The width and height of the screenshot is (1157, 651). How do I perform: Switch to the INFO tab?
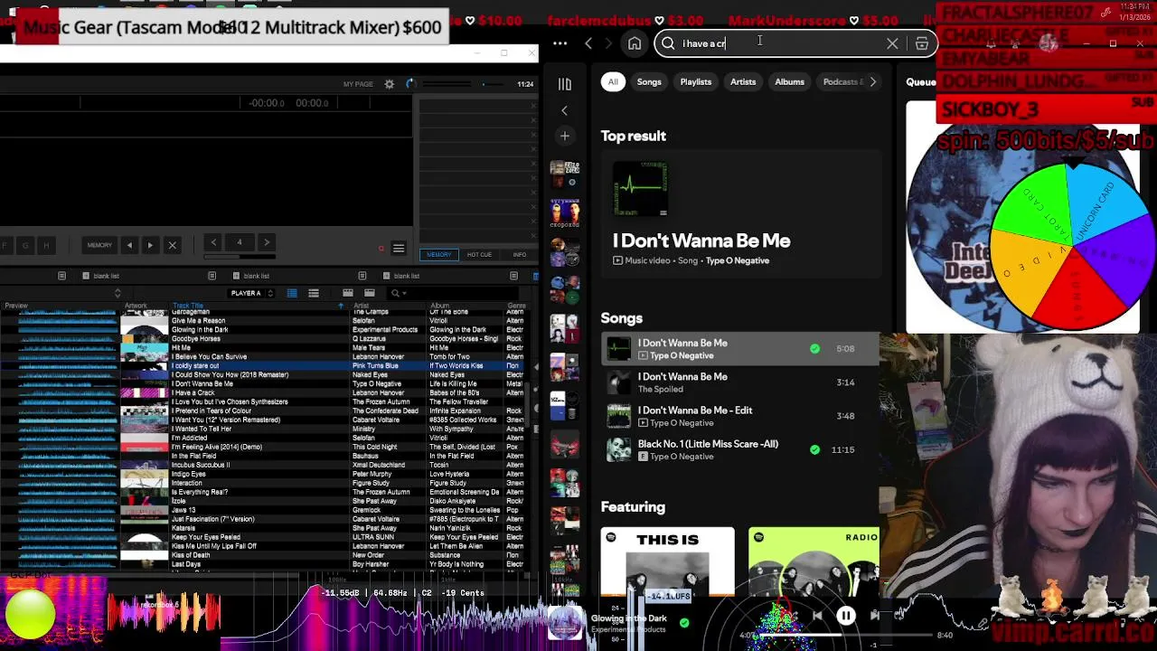coord(520,255)
